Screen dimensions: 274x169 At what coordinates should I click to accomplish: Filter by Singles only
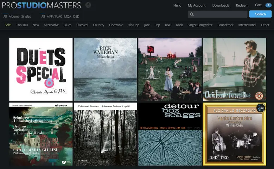point(26,17)
